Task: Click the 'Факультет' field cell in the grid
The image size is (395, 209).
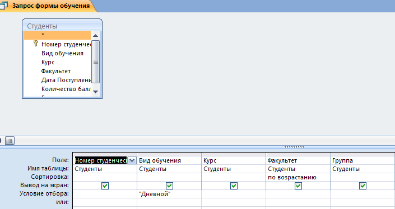Action: (298, 160)
